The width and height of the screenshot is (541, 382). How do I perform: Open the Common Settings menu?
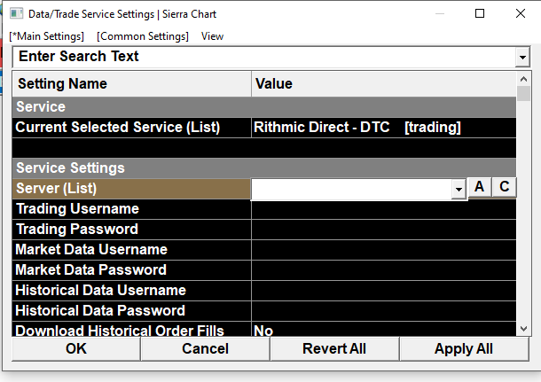pyautogui.click(x=143, y=36)
